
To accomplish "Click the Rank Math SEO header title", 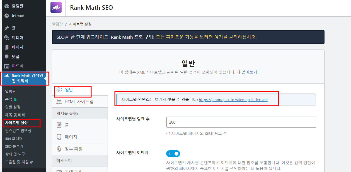I will click(x=91, y=8).
